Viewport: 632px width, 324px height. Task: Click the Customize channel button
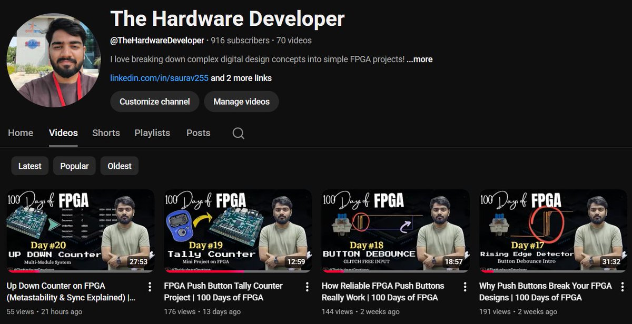pyautogui.click(x=155, y=102)
